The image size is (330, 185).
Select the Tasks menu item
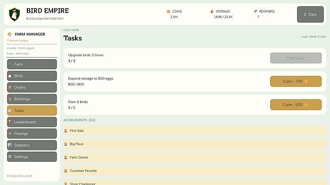32,111
